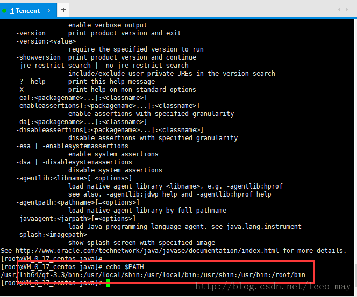Click the green connection status dot on Tencent tab

click(4, 11)
